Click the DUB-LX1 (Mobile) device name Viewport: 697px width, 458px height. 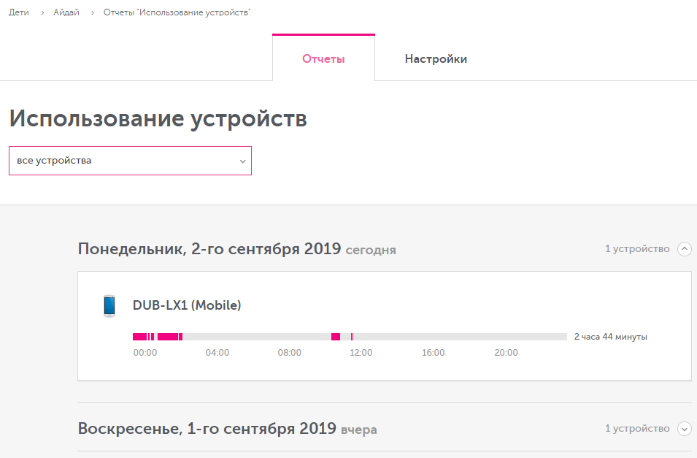pos(185,305)
